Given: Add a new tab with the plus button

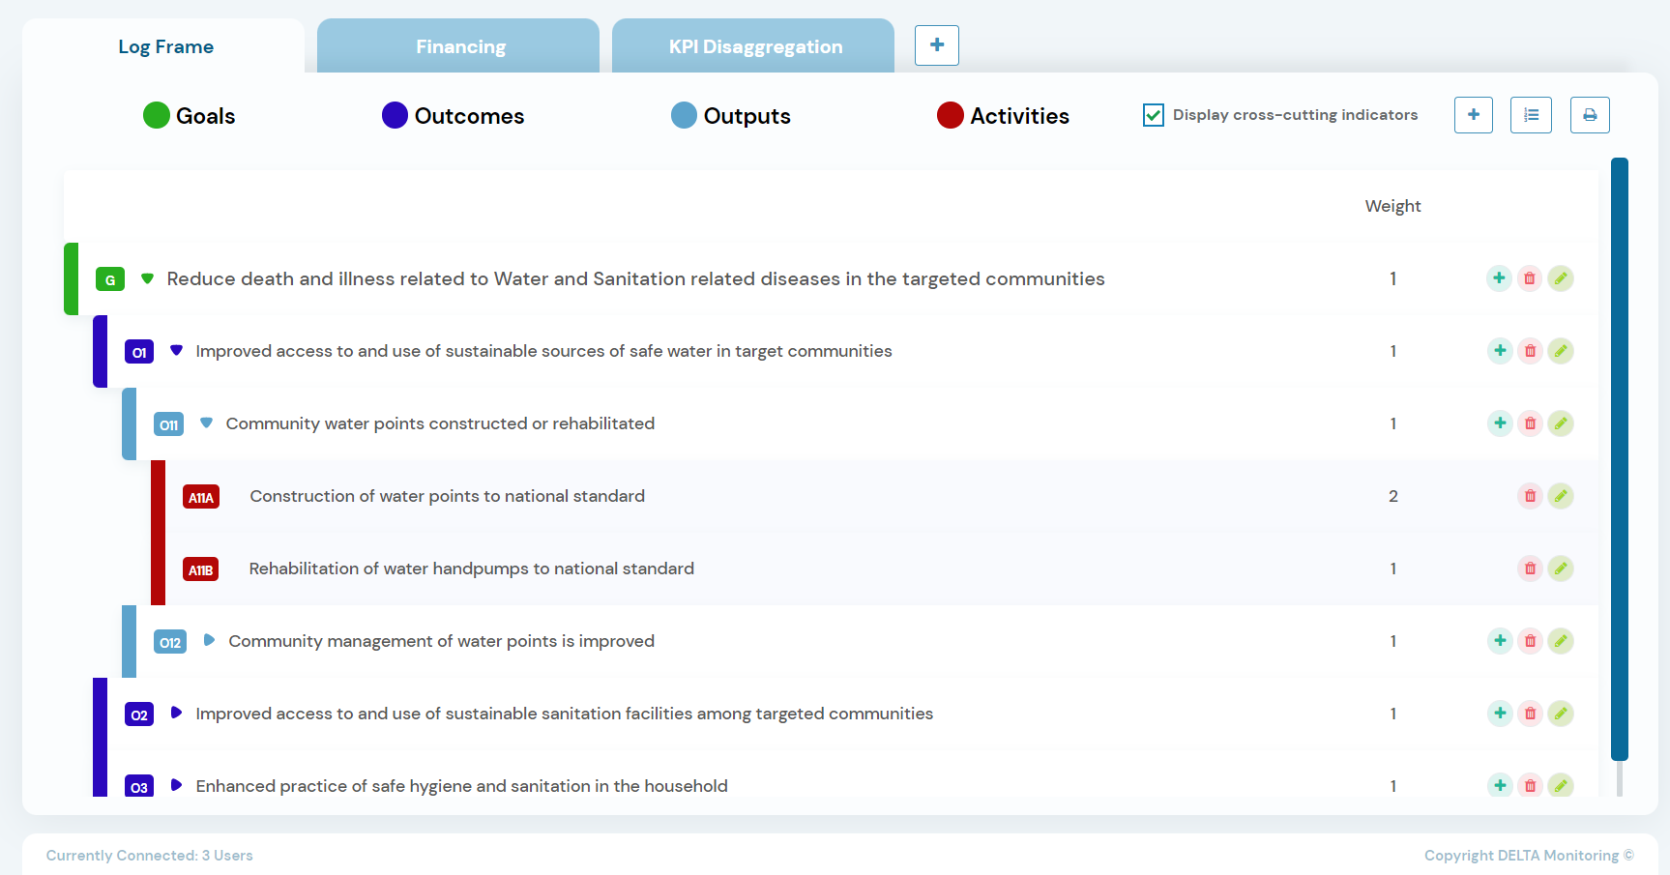Looking at the screenshot, I should pyautogui.click(x=937, y=45).
